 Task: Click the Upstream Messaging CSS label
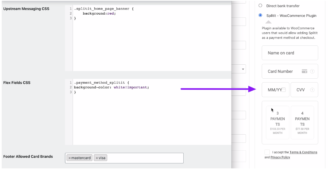coord(26,9)
